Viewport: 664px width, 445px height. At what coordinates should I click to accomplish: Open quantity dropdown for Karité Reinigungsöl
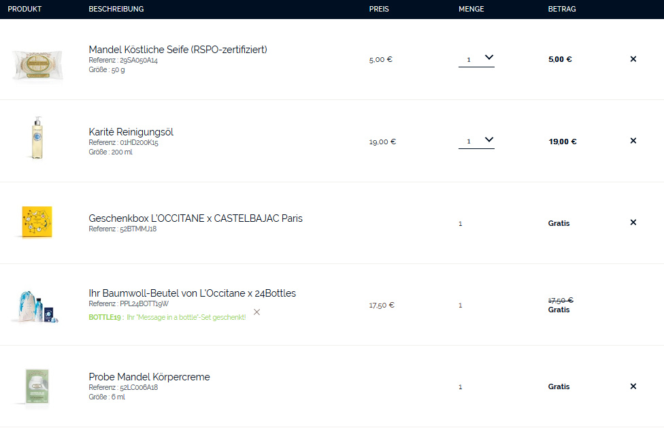coord(476,141)
